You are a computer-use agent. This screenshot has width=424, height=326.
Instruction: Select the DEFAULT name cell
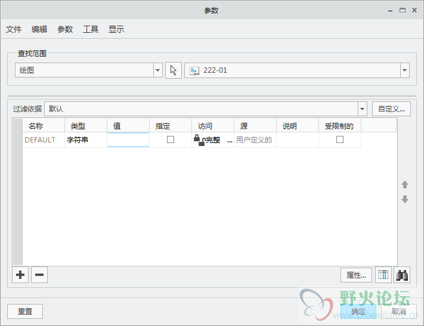pos(44,139)
